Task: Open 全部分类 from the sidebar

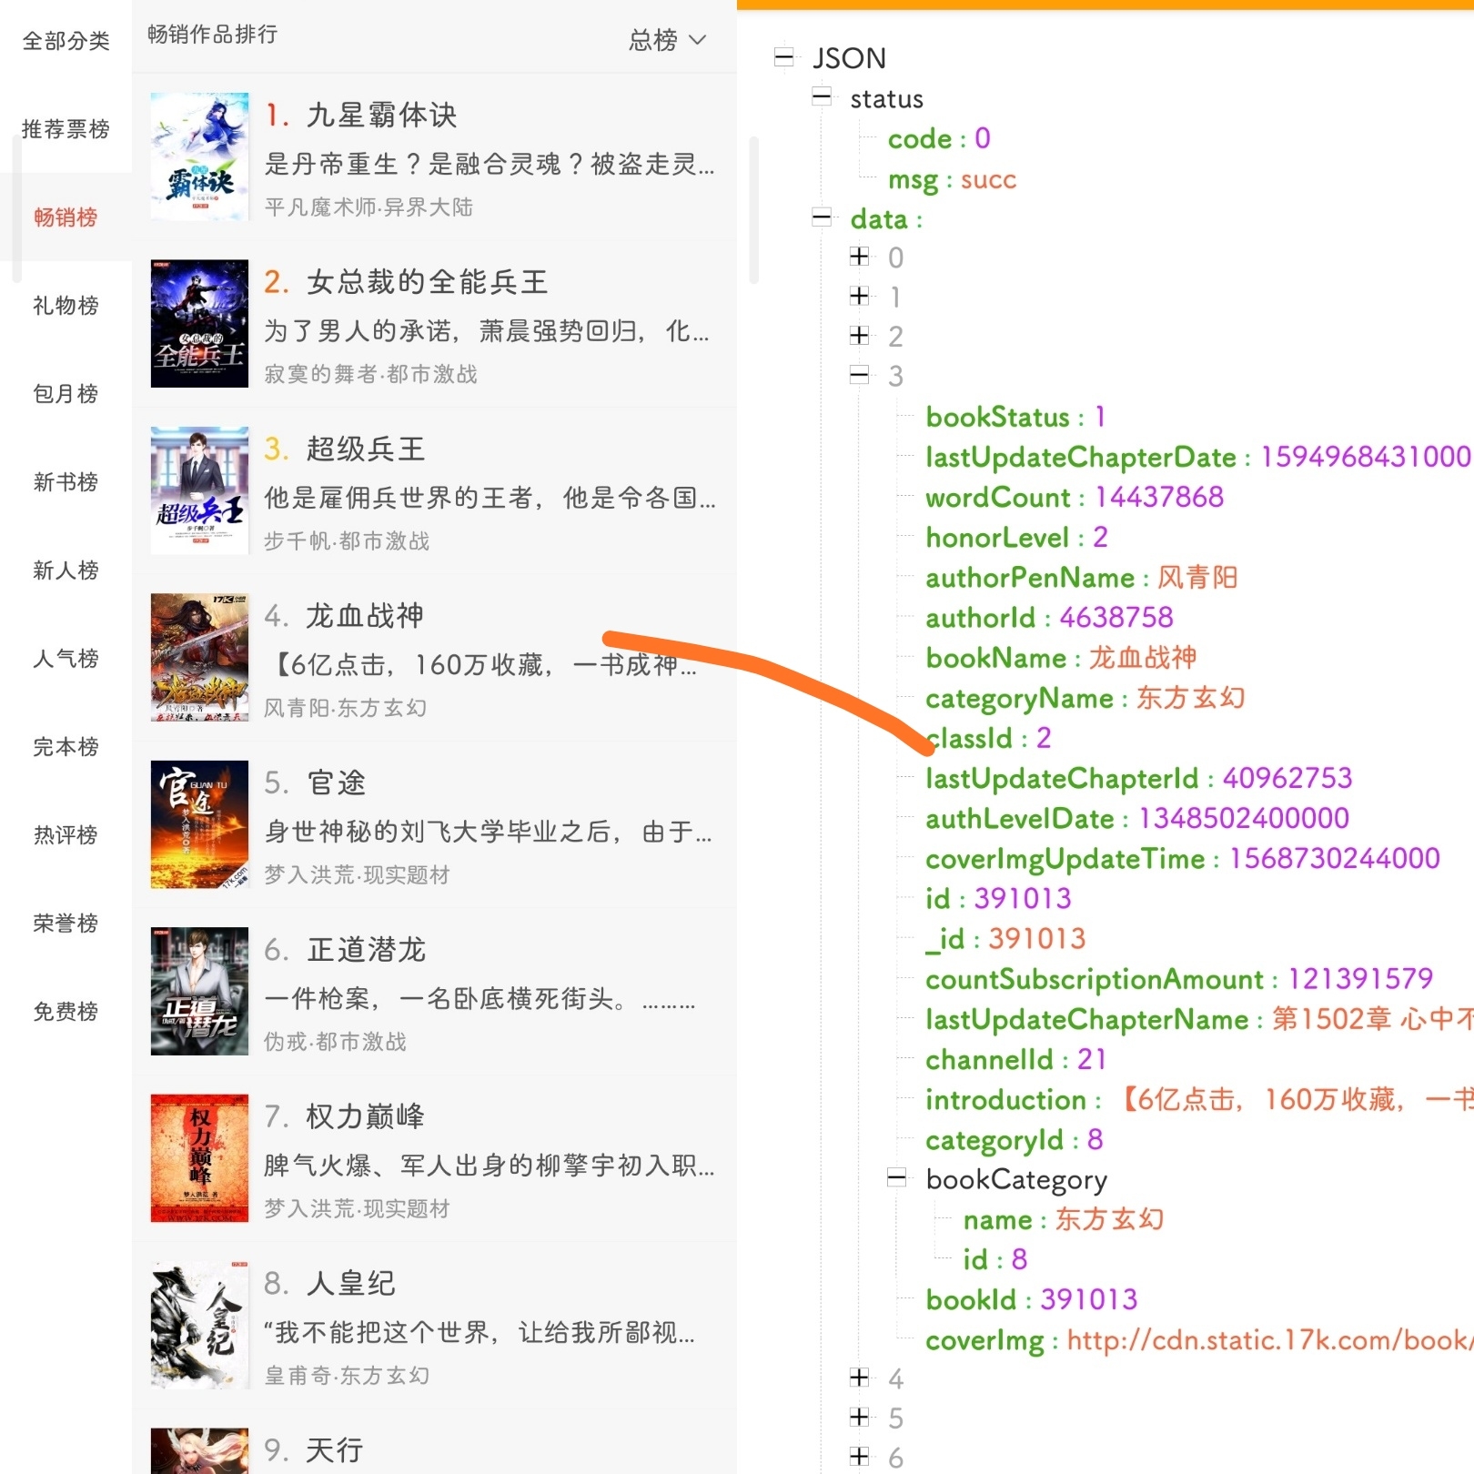Action: pos(65,41)
